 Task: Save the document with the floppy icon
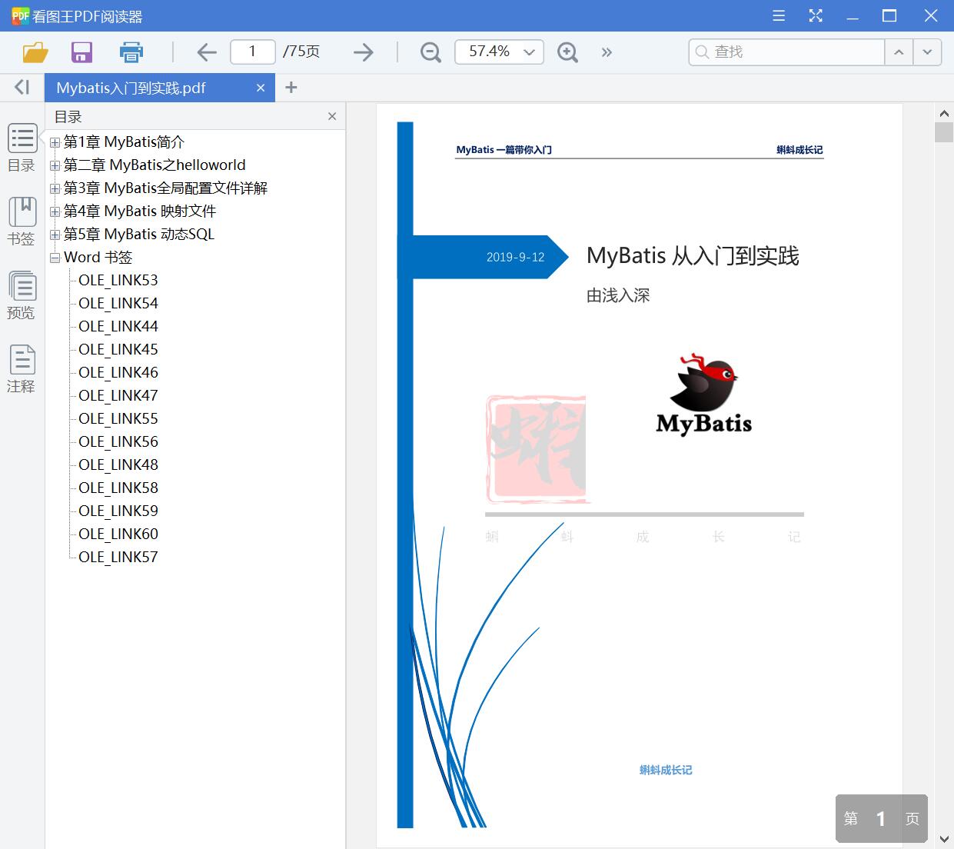tap(81, 52)
